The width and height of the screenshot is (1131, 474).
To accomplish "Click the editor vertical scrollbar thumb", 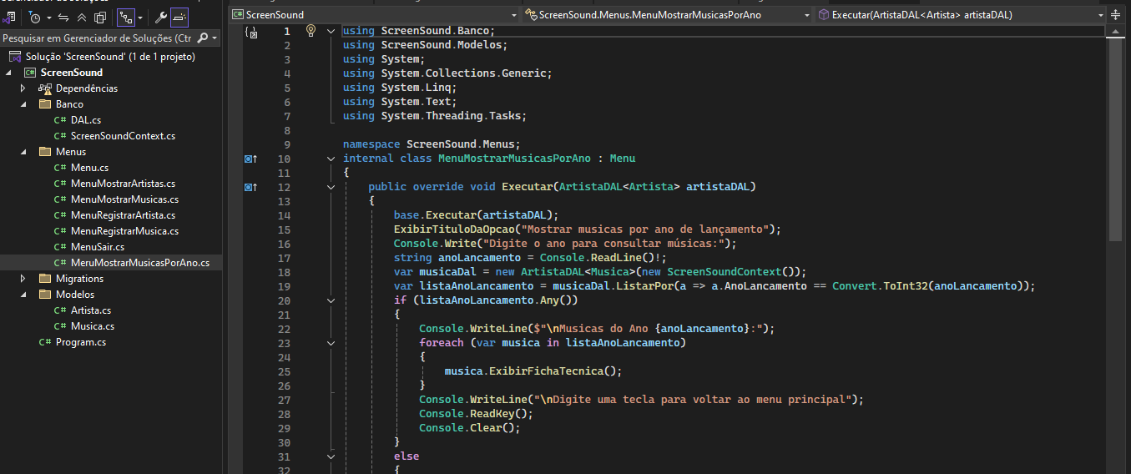I will coord(1115,139).
